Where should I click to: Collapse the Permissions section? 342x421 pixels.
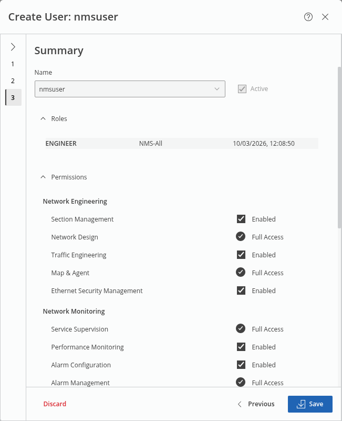coord(43,177)
